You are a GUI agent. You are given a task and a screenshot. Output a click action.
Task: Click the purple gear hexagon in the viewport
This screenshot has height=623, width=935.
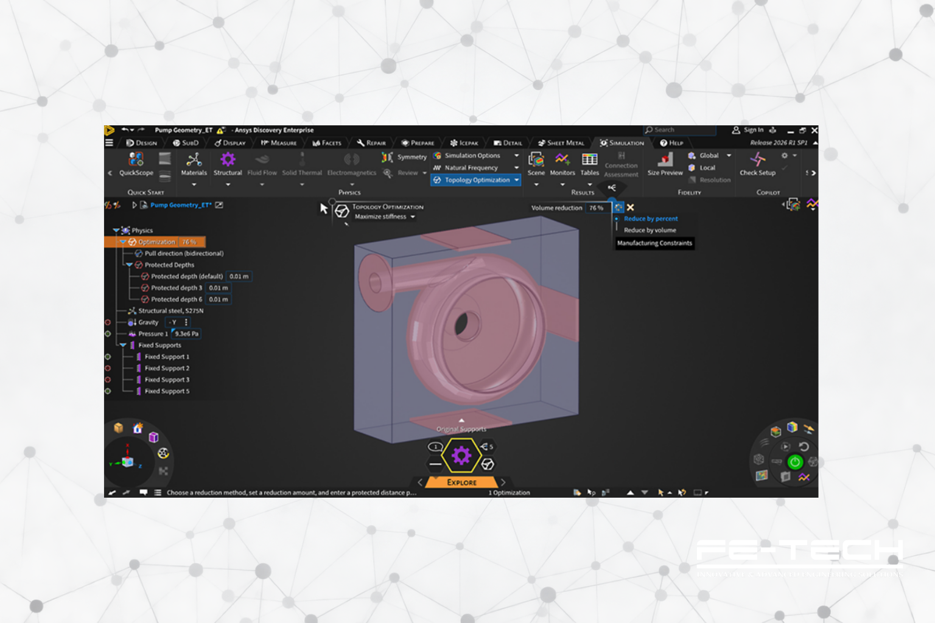(x=461, y=455)
